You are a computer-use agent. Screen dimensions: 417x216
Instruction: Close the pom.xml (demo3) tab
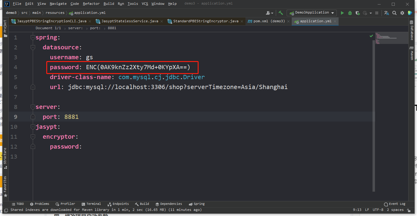[x=288, y=21]
